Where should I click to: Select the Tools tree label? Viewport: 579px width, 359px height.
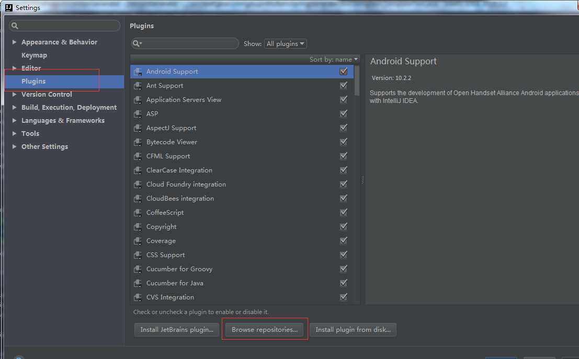30,134
